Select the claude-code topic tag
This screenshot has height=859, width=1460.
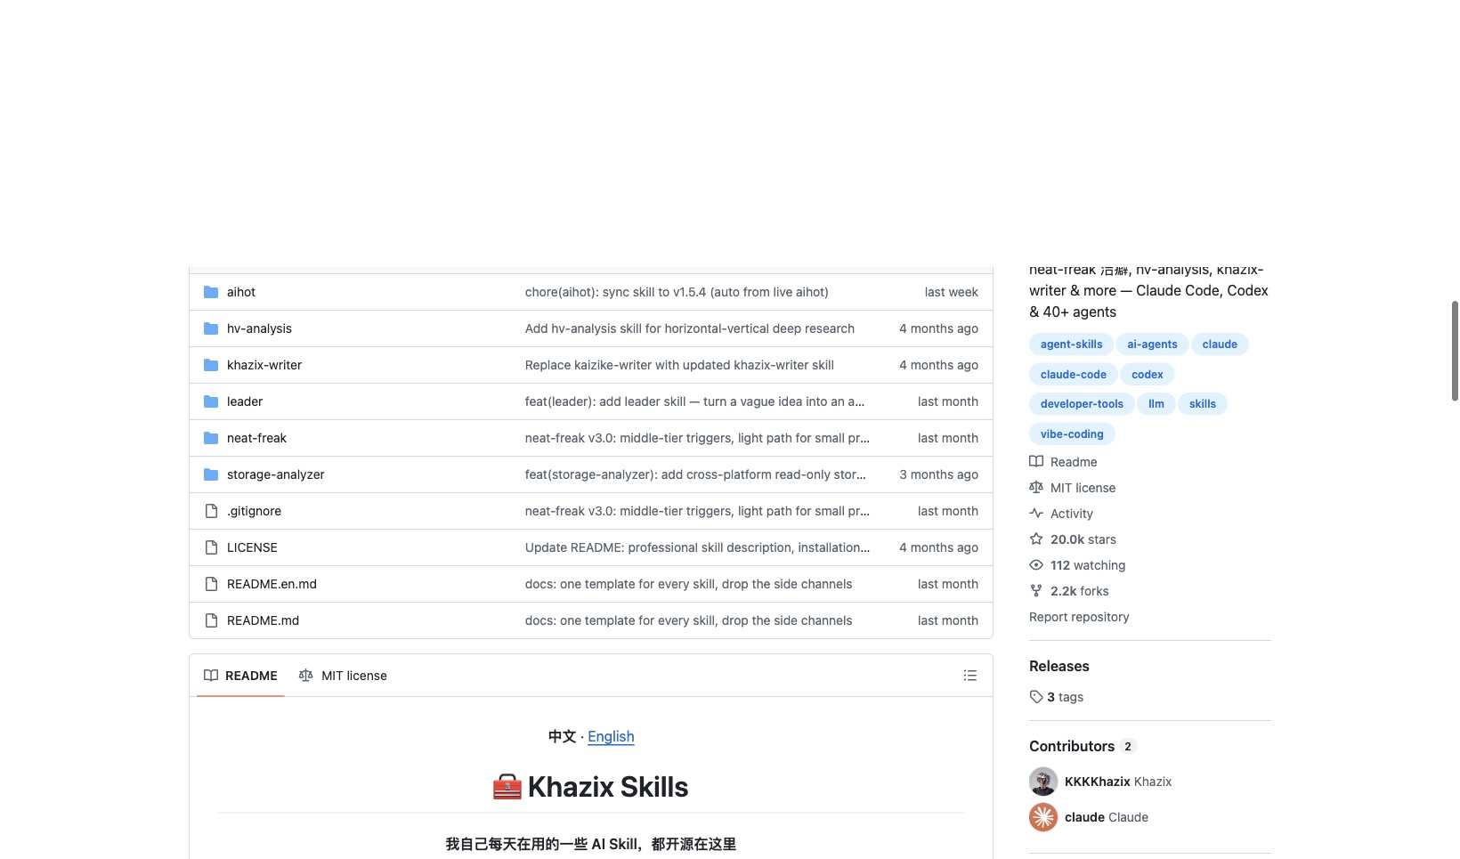1074,375
